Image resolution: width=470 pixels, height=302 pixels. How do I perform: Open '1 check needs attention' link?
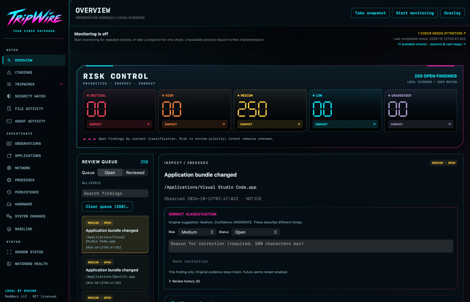(x=442, y=33)
